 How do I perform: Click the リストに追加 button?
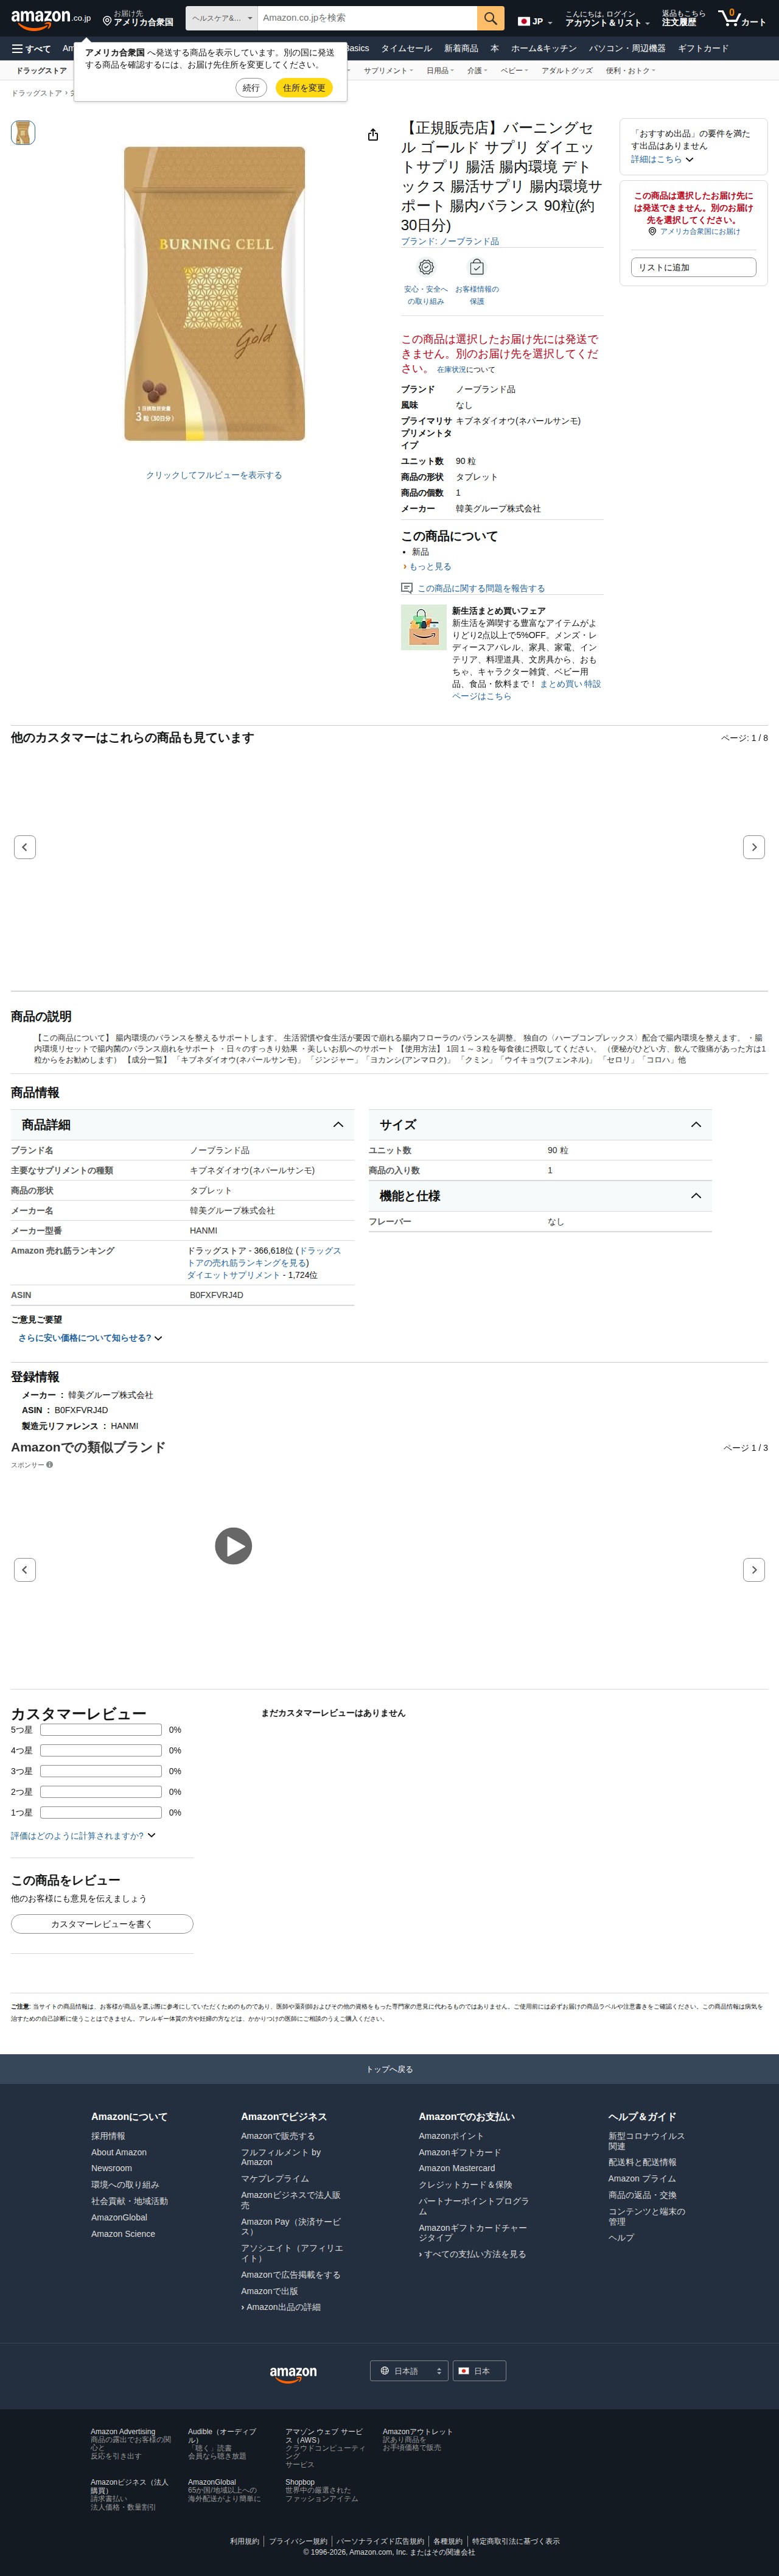point(693,267)
